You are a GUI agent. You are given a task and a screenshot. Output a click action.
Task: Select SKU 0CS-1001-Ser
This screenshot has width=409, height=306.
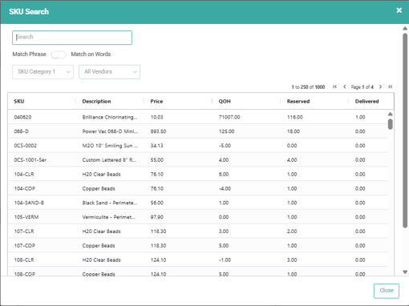[x=30, y=160]
